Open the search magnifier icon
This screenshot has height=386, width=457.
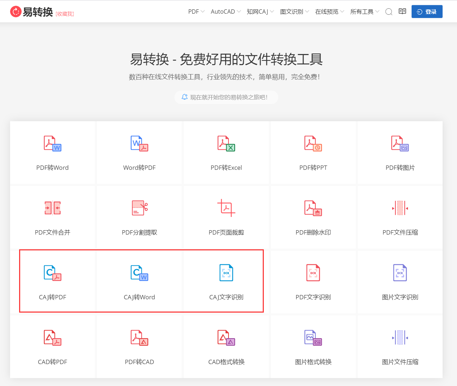[389, 11]
